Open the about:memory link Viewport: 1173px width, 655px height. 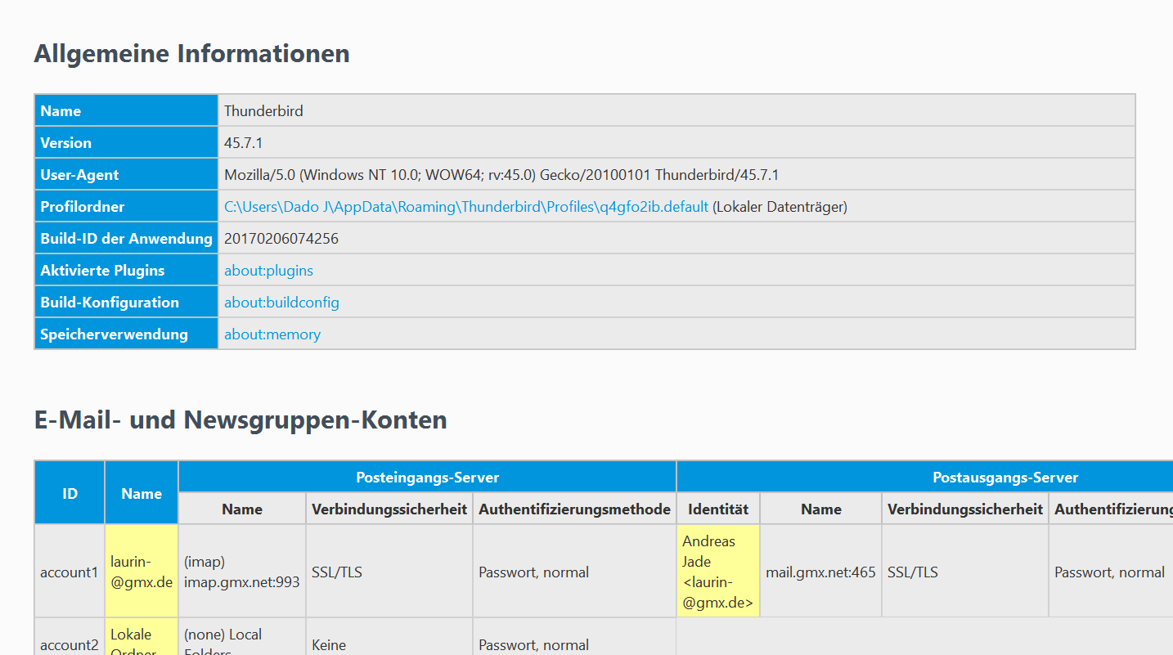click(272, 334)
